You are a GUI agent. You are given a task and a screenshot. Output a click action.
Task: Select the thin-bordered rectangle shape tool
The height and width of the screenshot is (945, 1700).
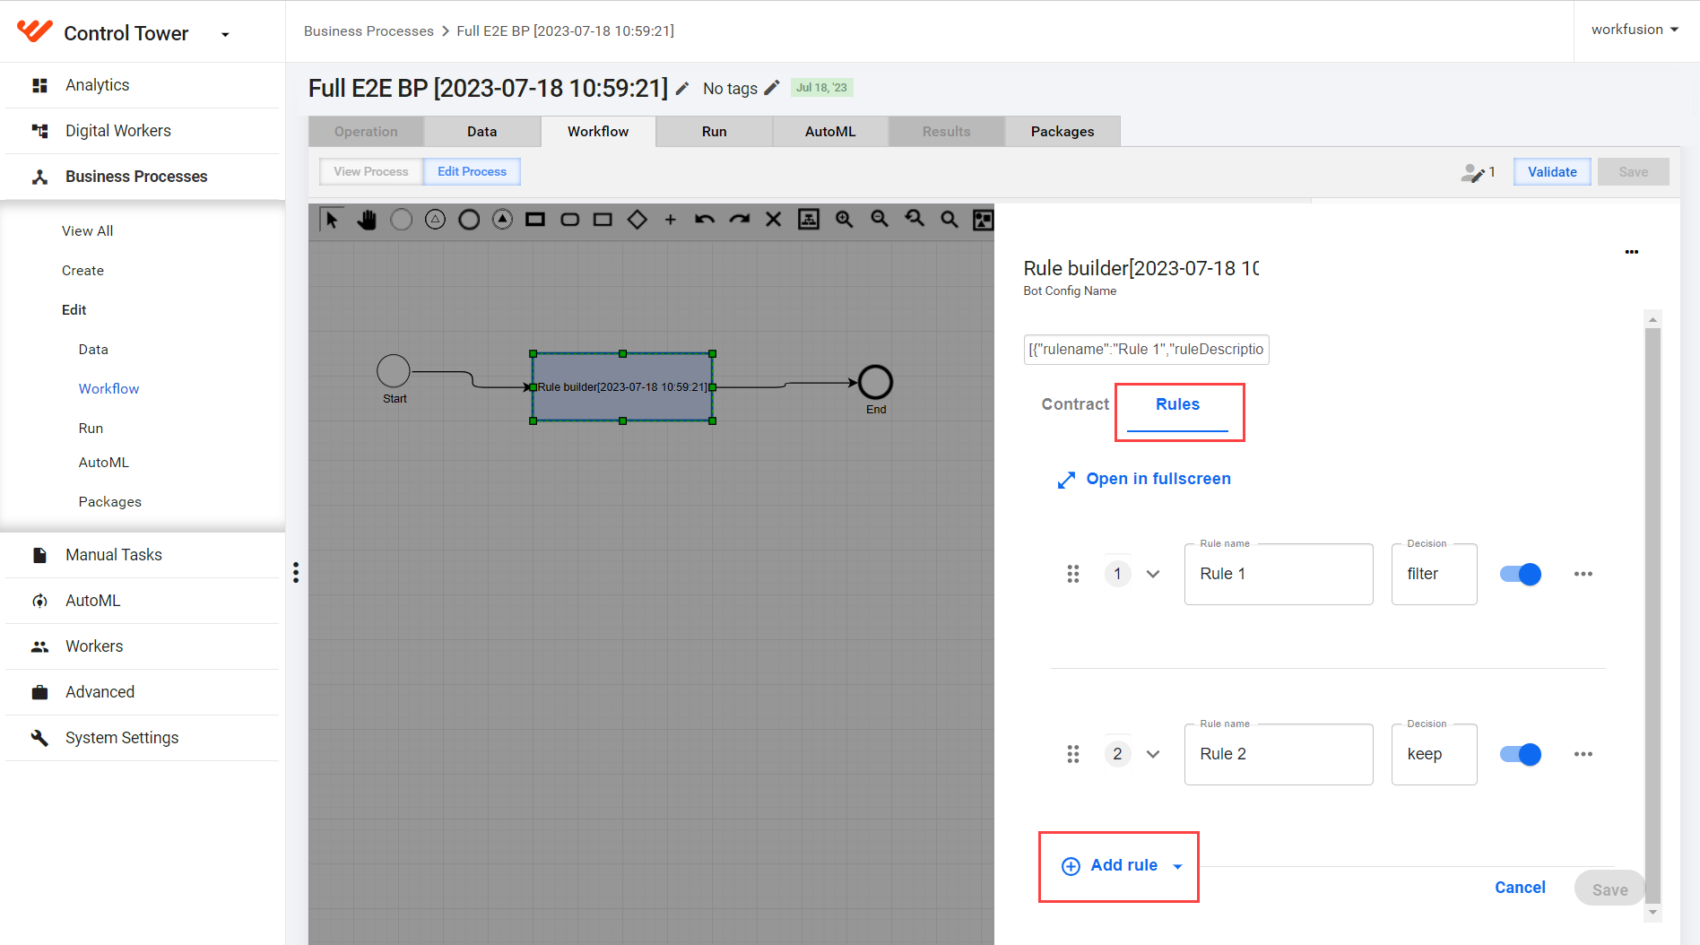603,220
